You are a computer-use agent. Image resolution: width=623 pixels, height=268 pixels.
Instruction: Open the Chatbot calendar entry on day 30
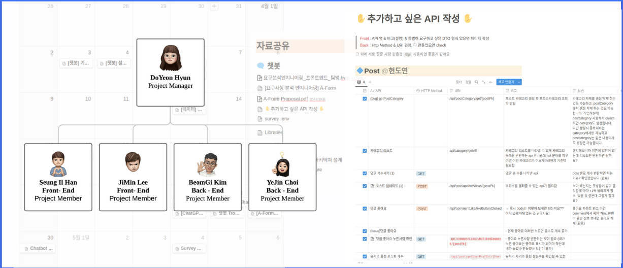(40, 249)
